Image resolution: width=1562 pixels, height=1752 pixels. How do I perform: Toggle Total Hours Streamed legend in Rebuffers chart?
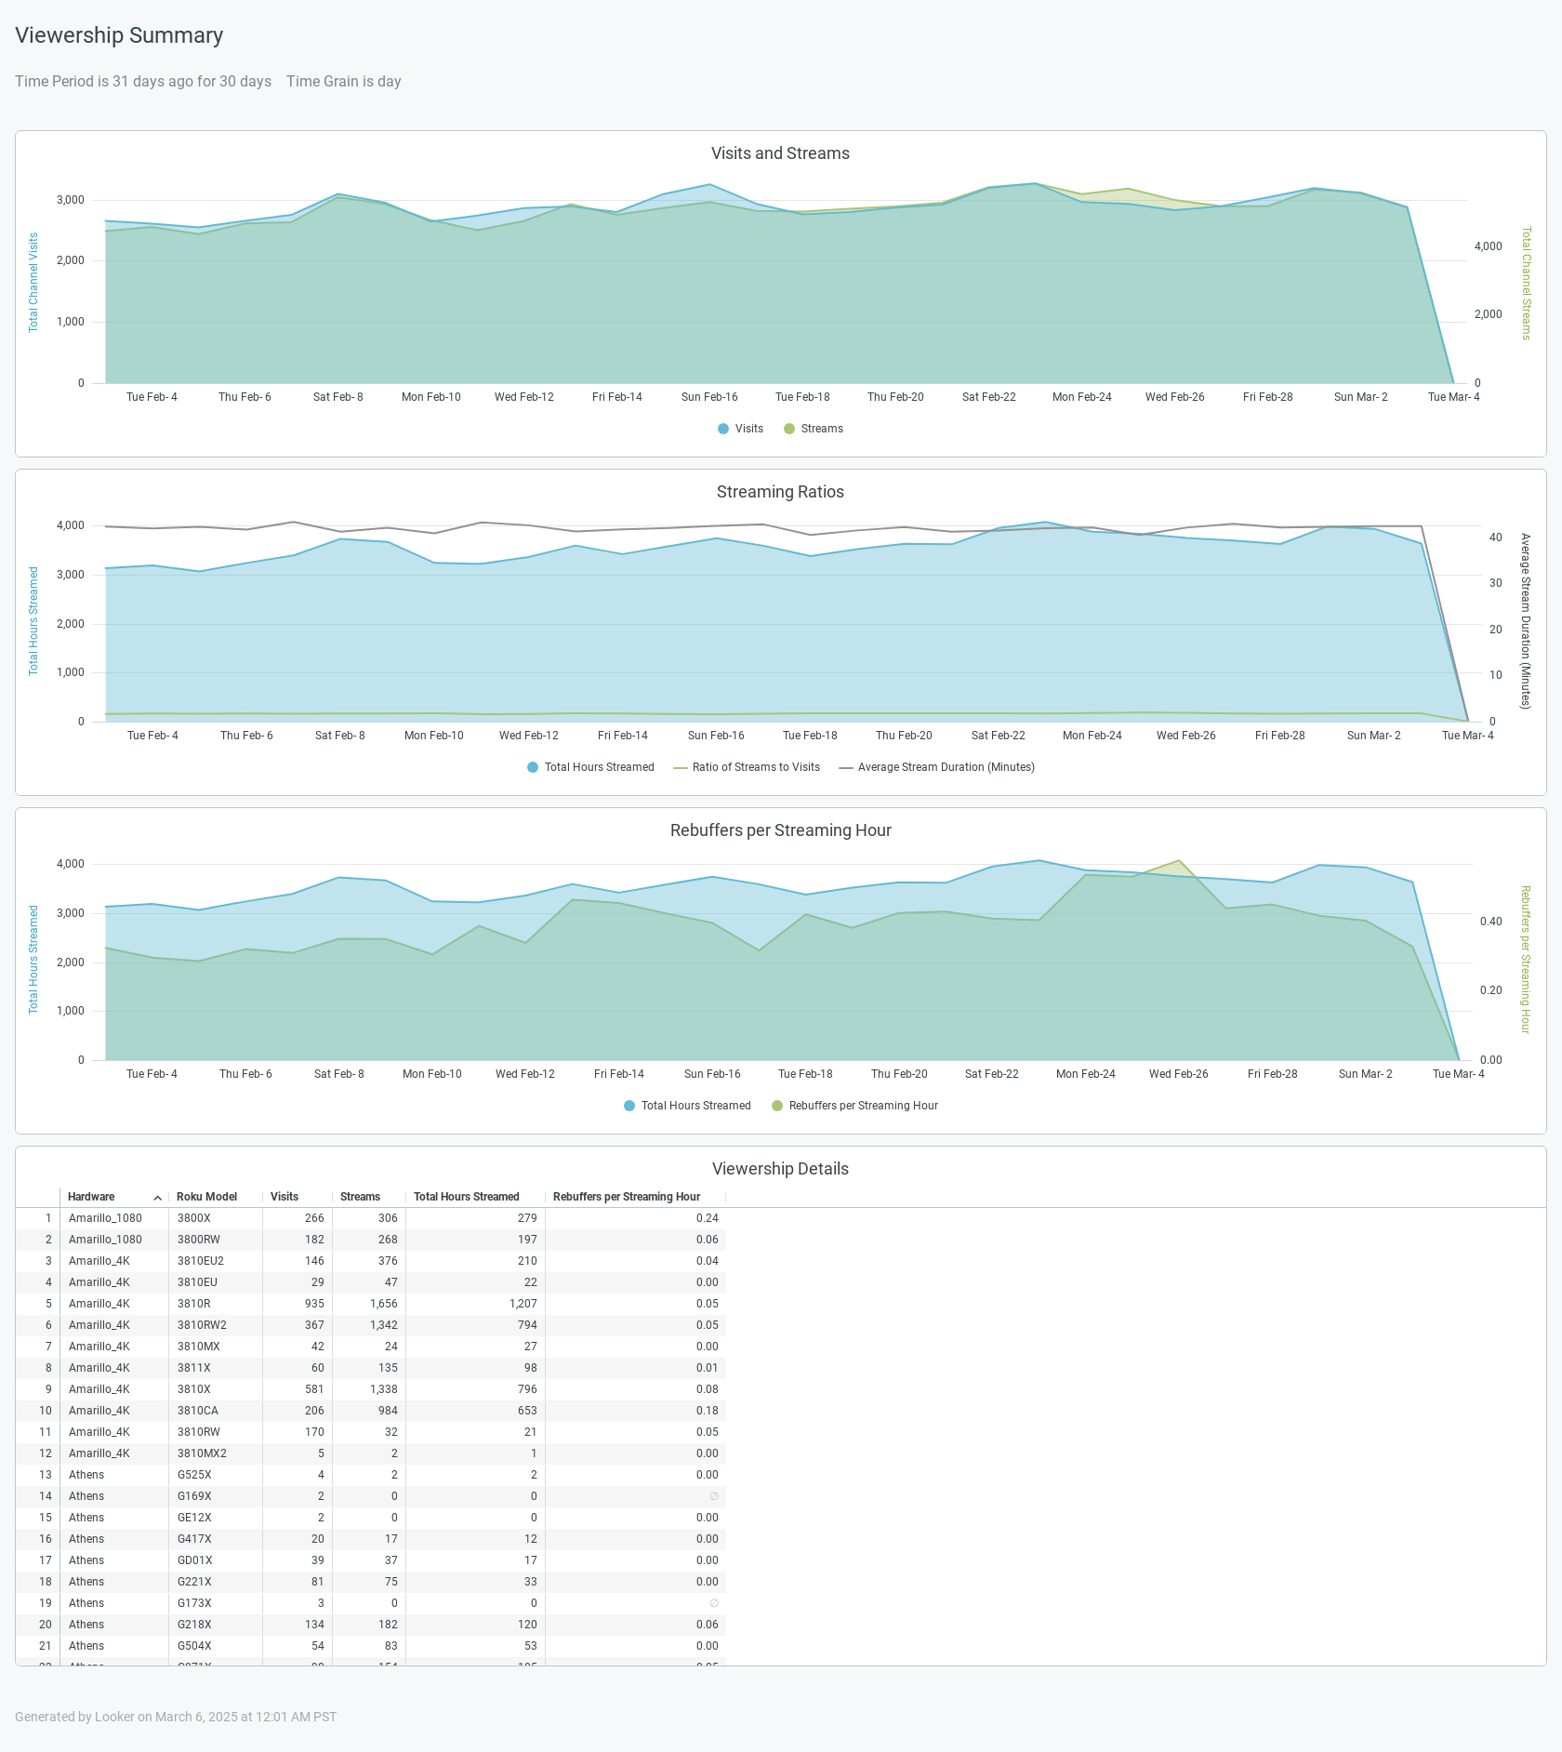pos(687,1106)
